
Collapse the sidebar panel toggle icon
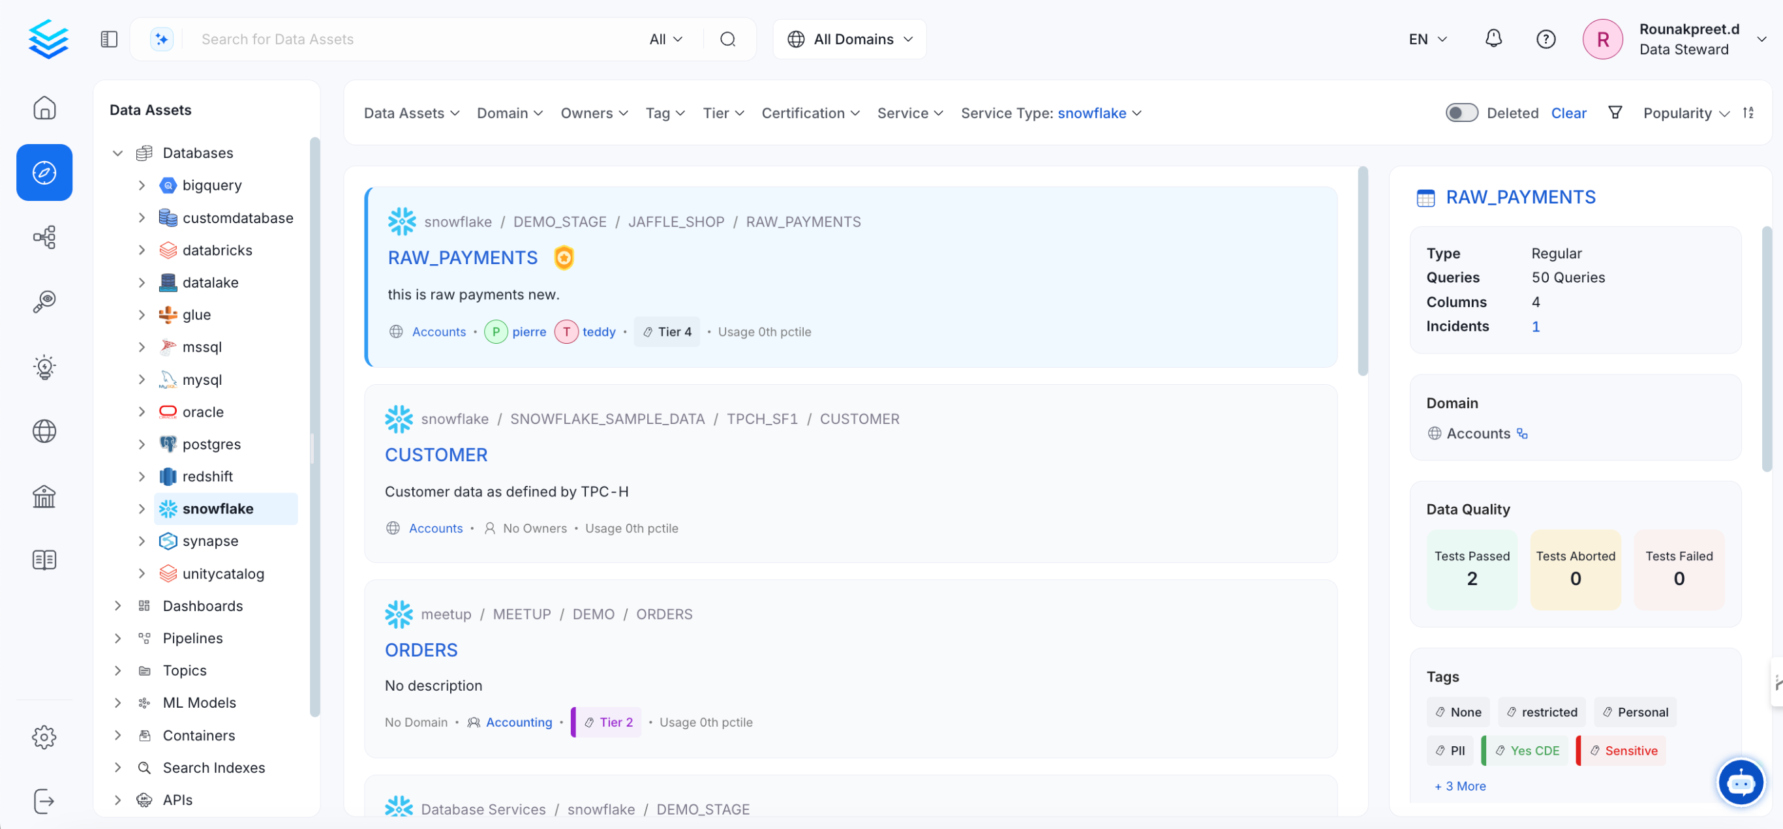[109, 38]
